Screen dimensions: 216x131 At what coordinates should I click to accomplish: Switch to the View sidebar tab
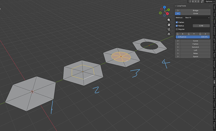click(x=214, y=22)
